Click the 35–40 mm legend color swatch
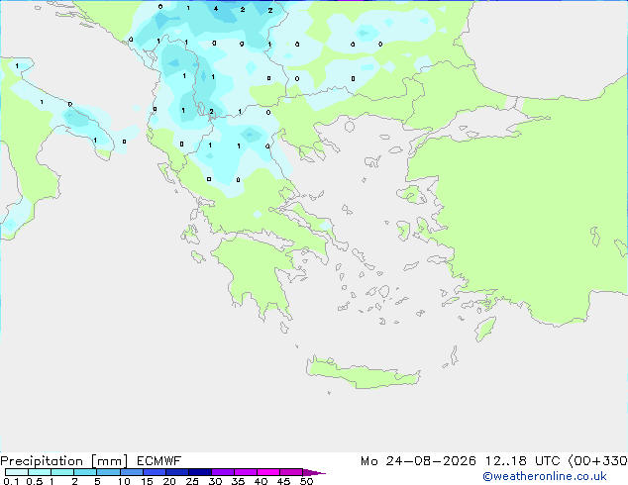The image size is (628, 485). (x=245, y=472)
